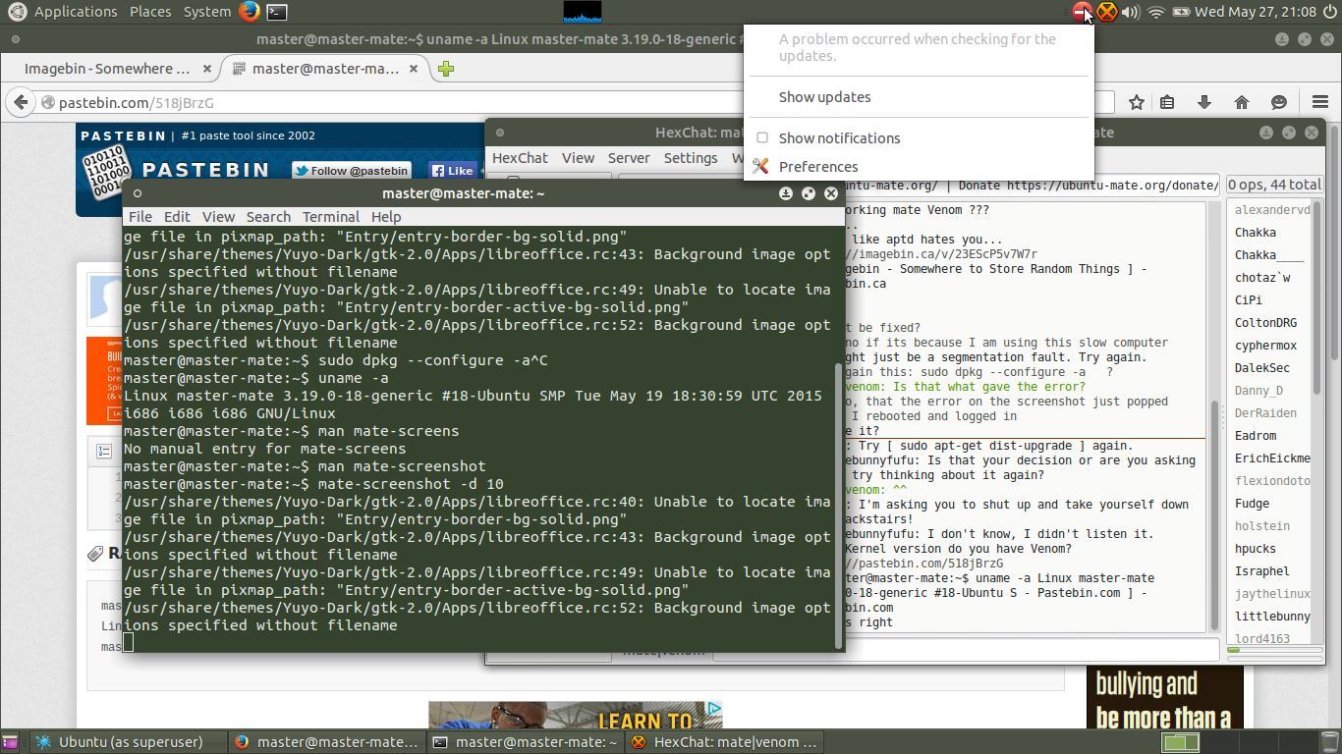
Task: Click the Firefox chat bubble icon
Action: tap(1278, 102)
